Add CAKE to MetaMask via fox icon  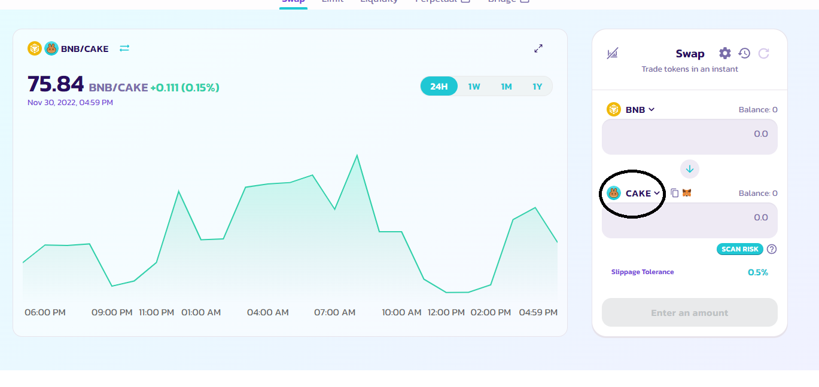coord(687,193)
